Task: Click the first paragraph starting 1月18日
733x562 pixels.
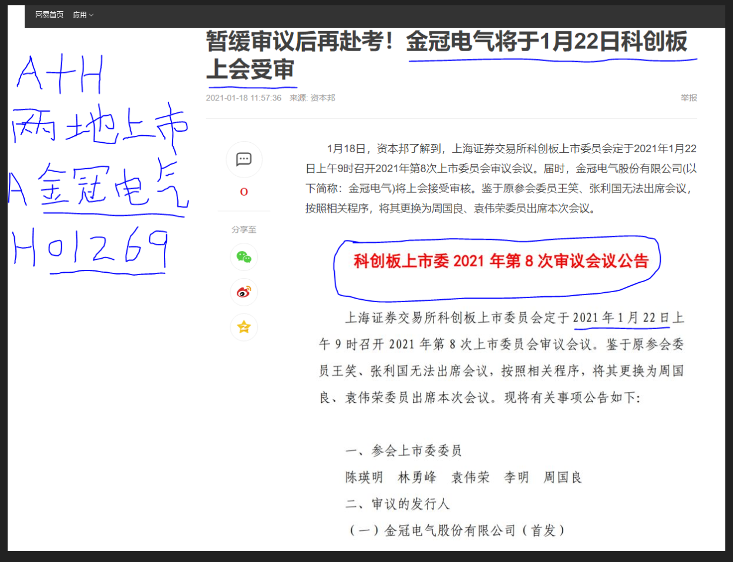Action: click(x=501, y=178)
